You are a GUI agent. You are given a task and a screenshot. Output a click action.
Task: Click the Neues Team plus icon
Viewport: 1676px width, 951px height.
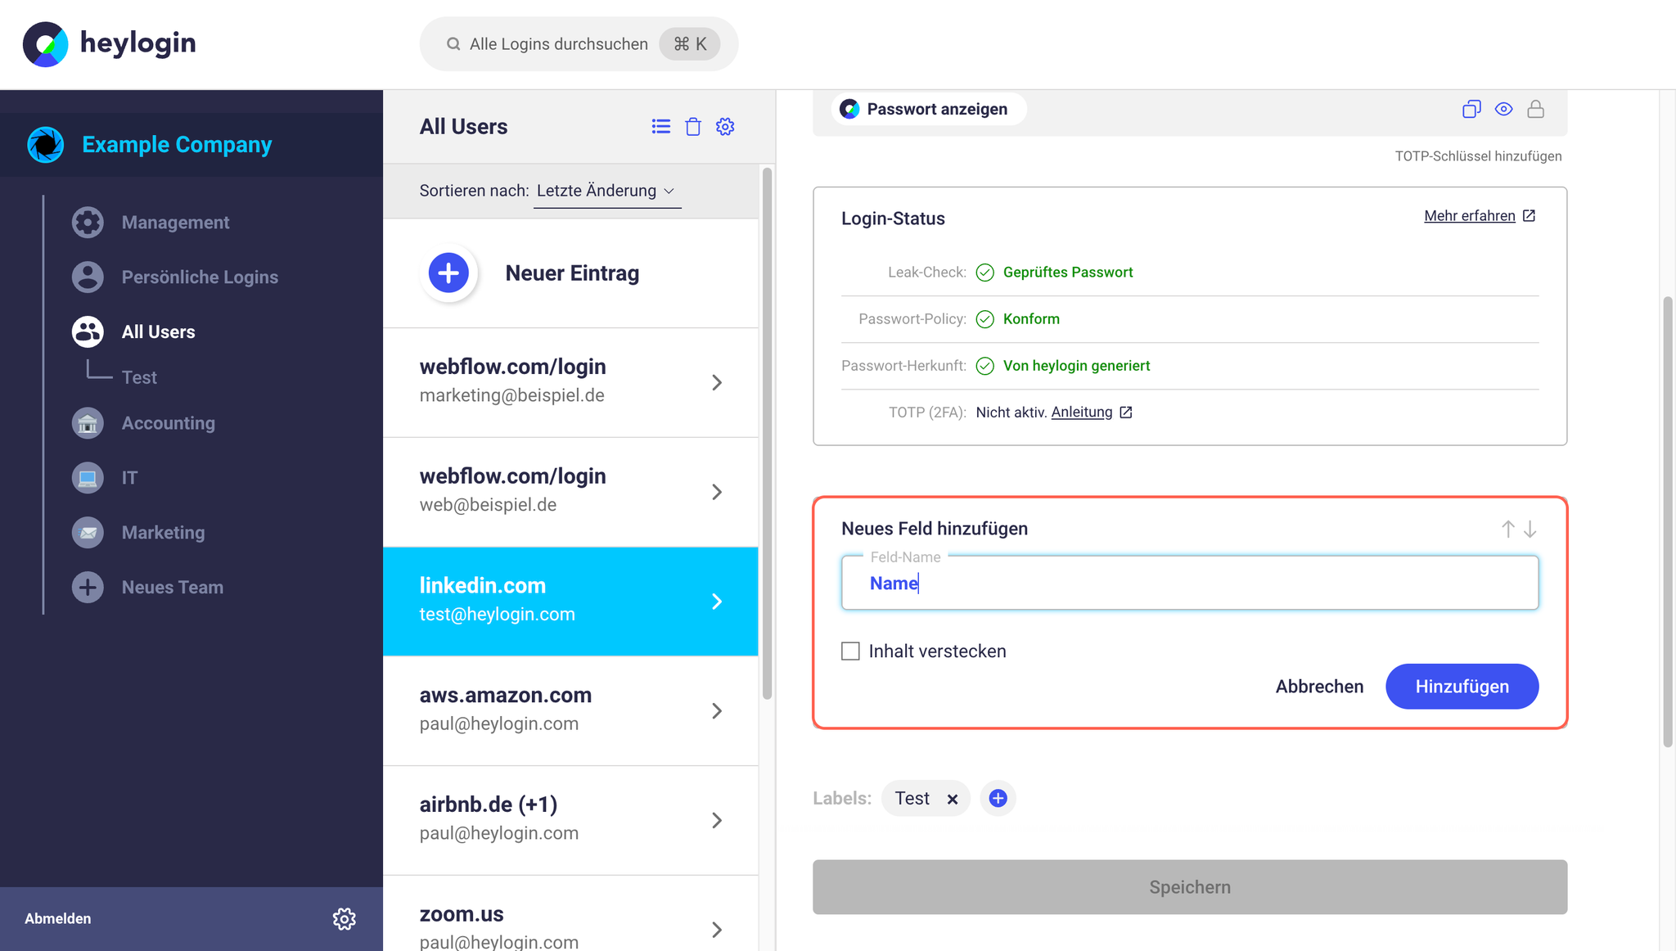88,588
